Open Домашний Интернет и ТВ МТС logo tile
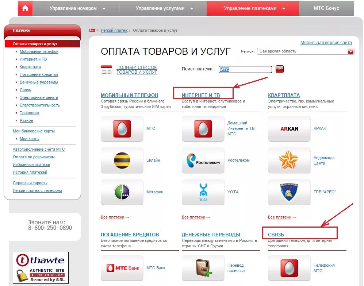This screenshot has height=286, width=364. (x=203, y=128)
